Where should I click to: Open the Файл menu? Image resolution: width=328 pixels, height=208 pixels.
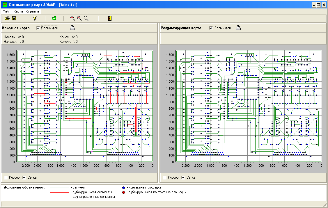[6, 12]
